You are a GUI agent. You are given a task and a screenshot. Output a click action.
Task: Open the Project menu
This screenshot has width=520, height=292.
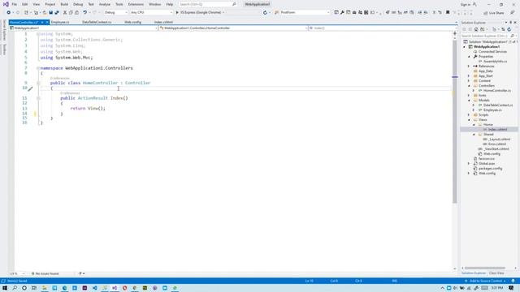pyautogui.click(x=50, y=4)
